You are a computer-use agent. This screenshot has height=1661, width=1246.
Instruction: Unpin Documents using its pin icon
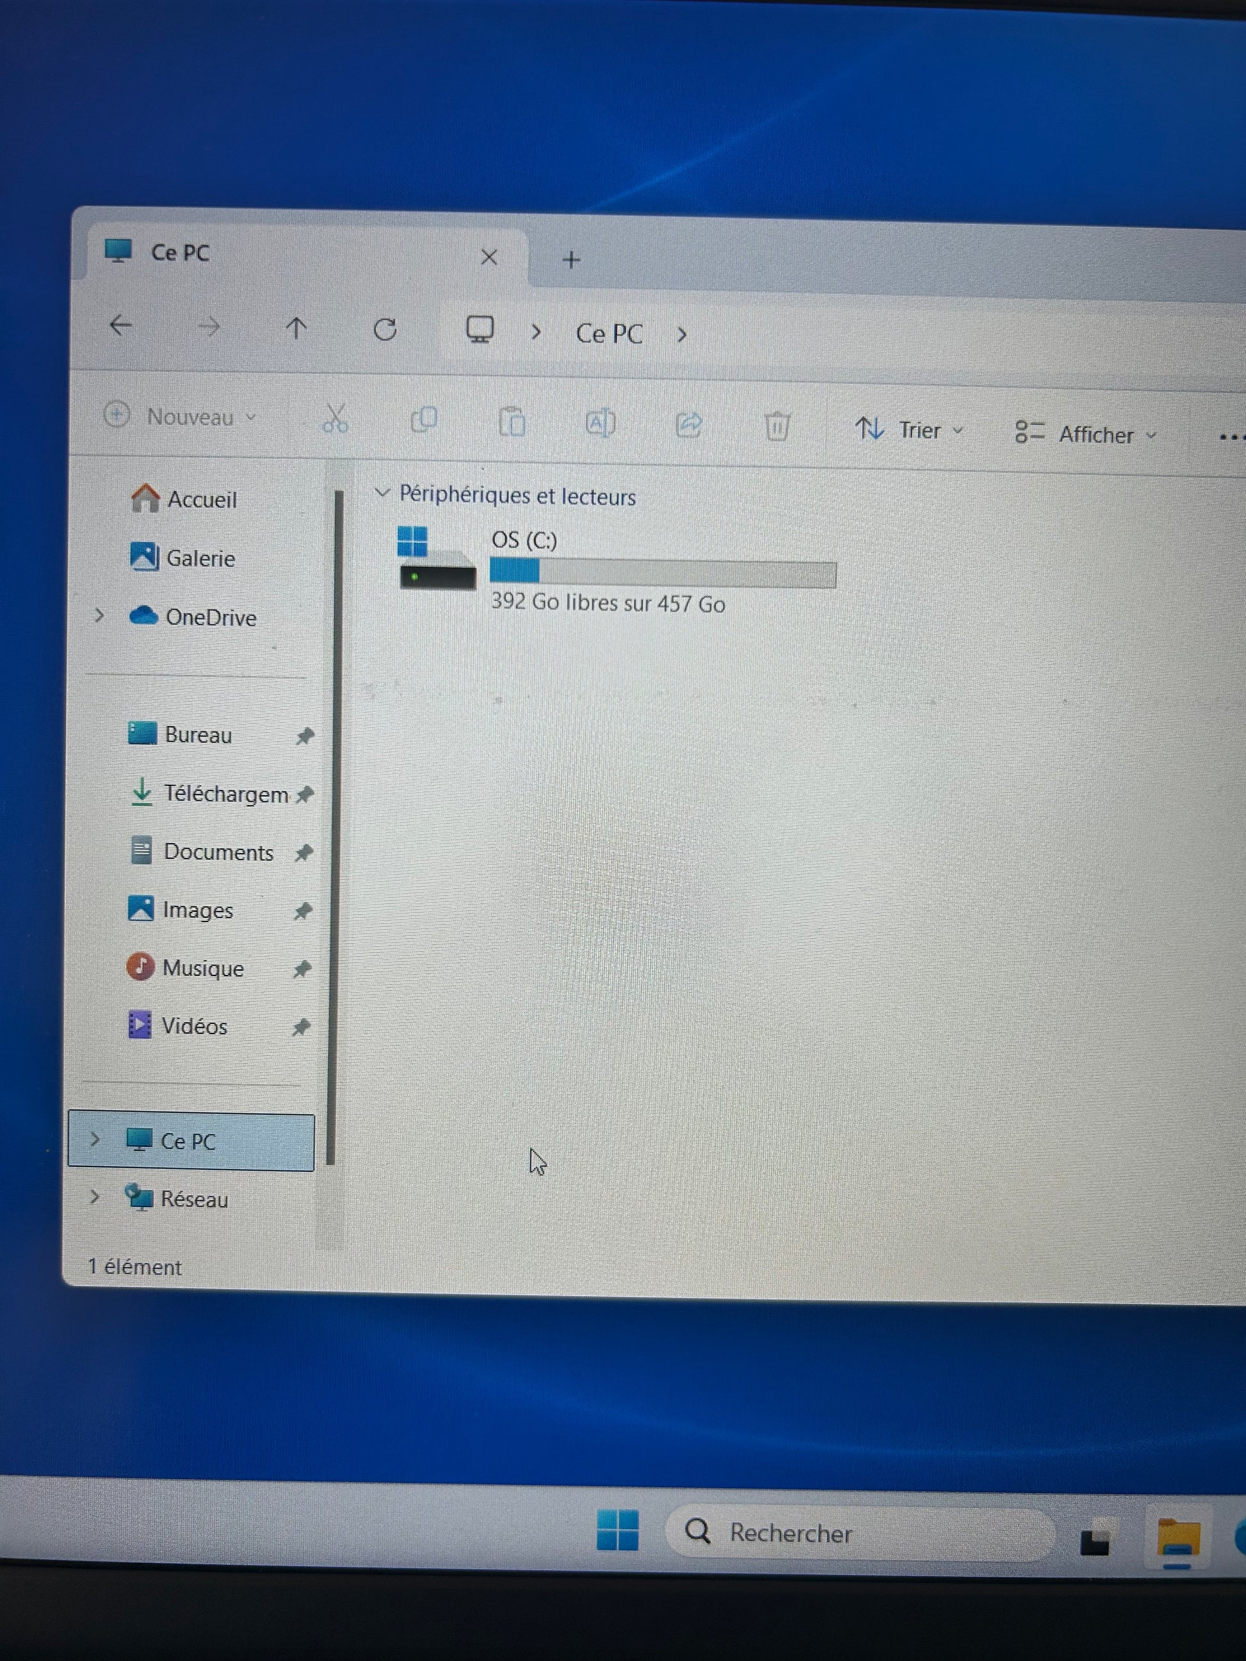click(303, 853)
